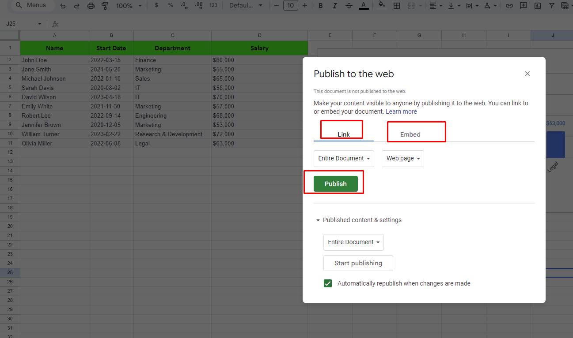Click the Name header cell
This screenshot has height=338, width=573.
tap(55, 48)
